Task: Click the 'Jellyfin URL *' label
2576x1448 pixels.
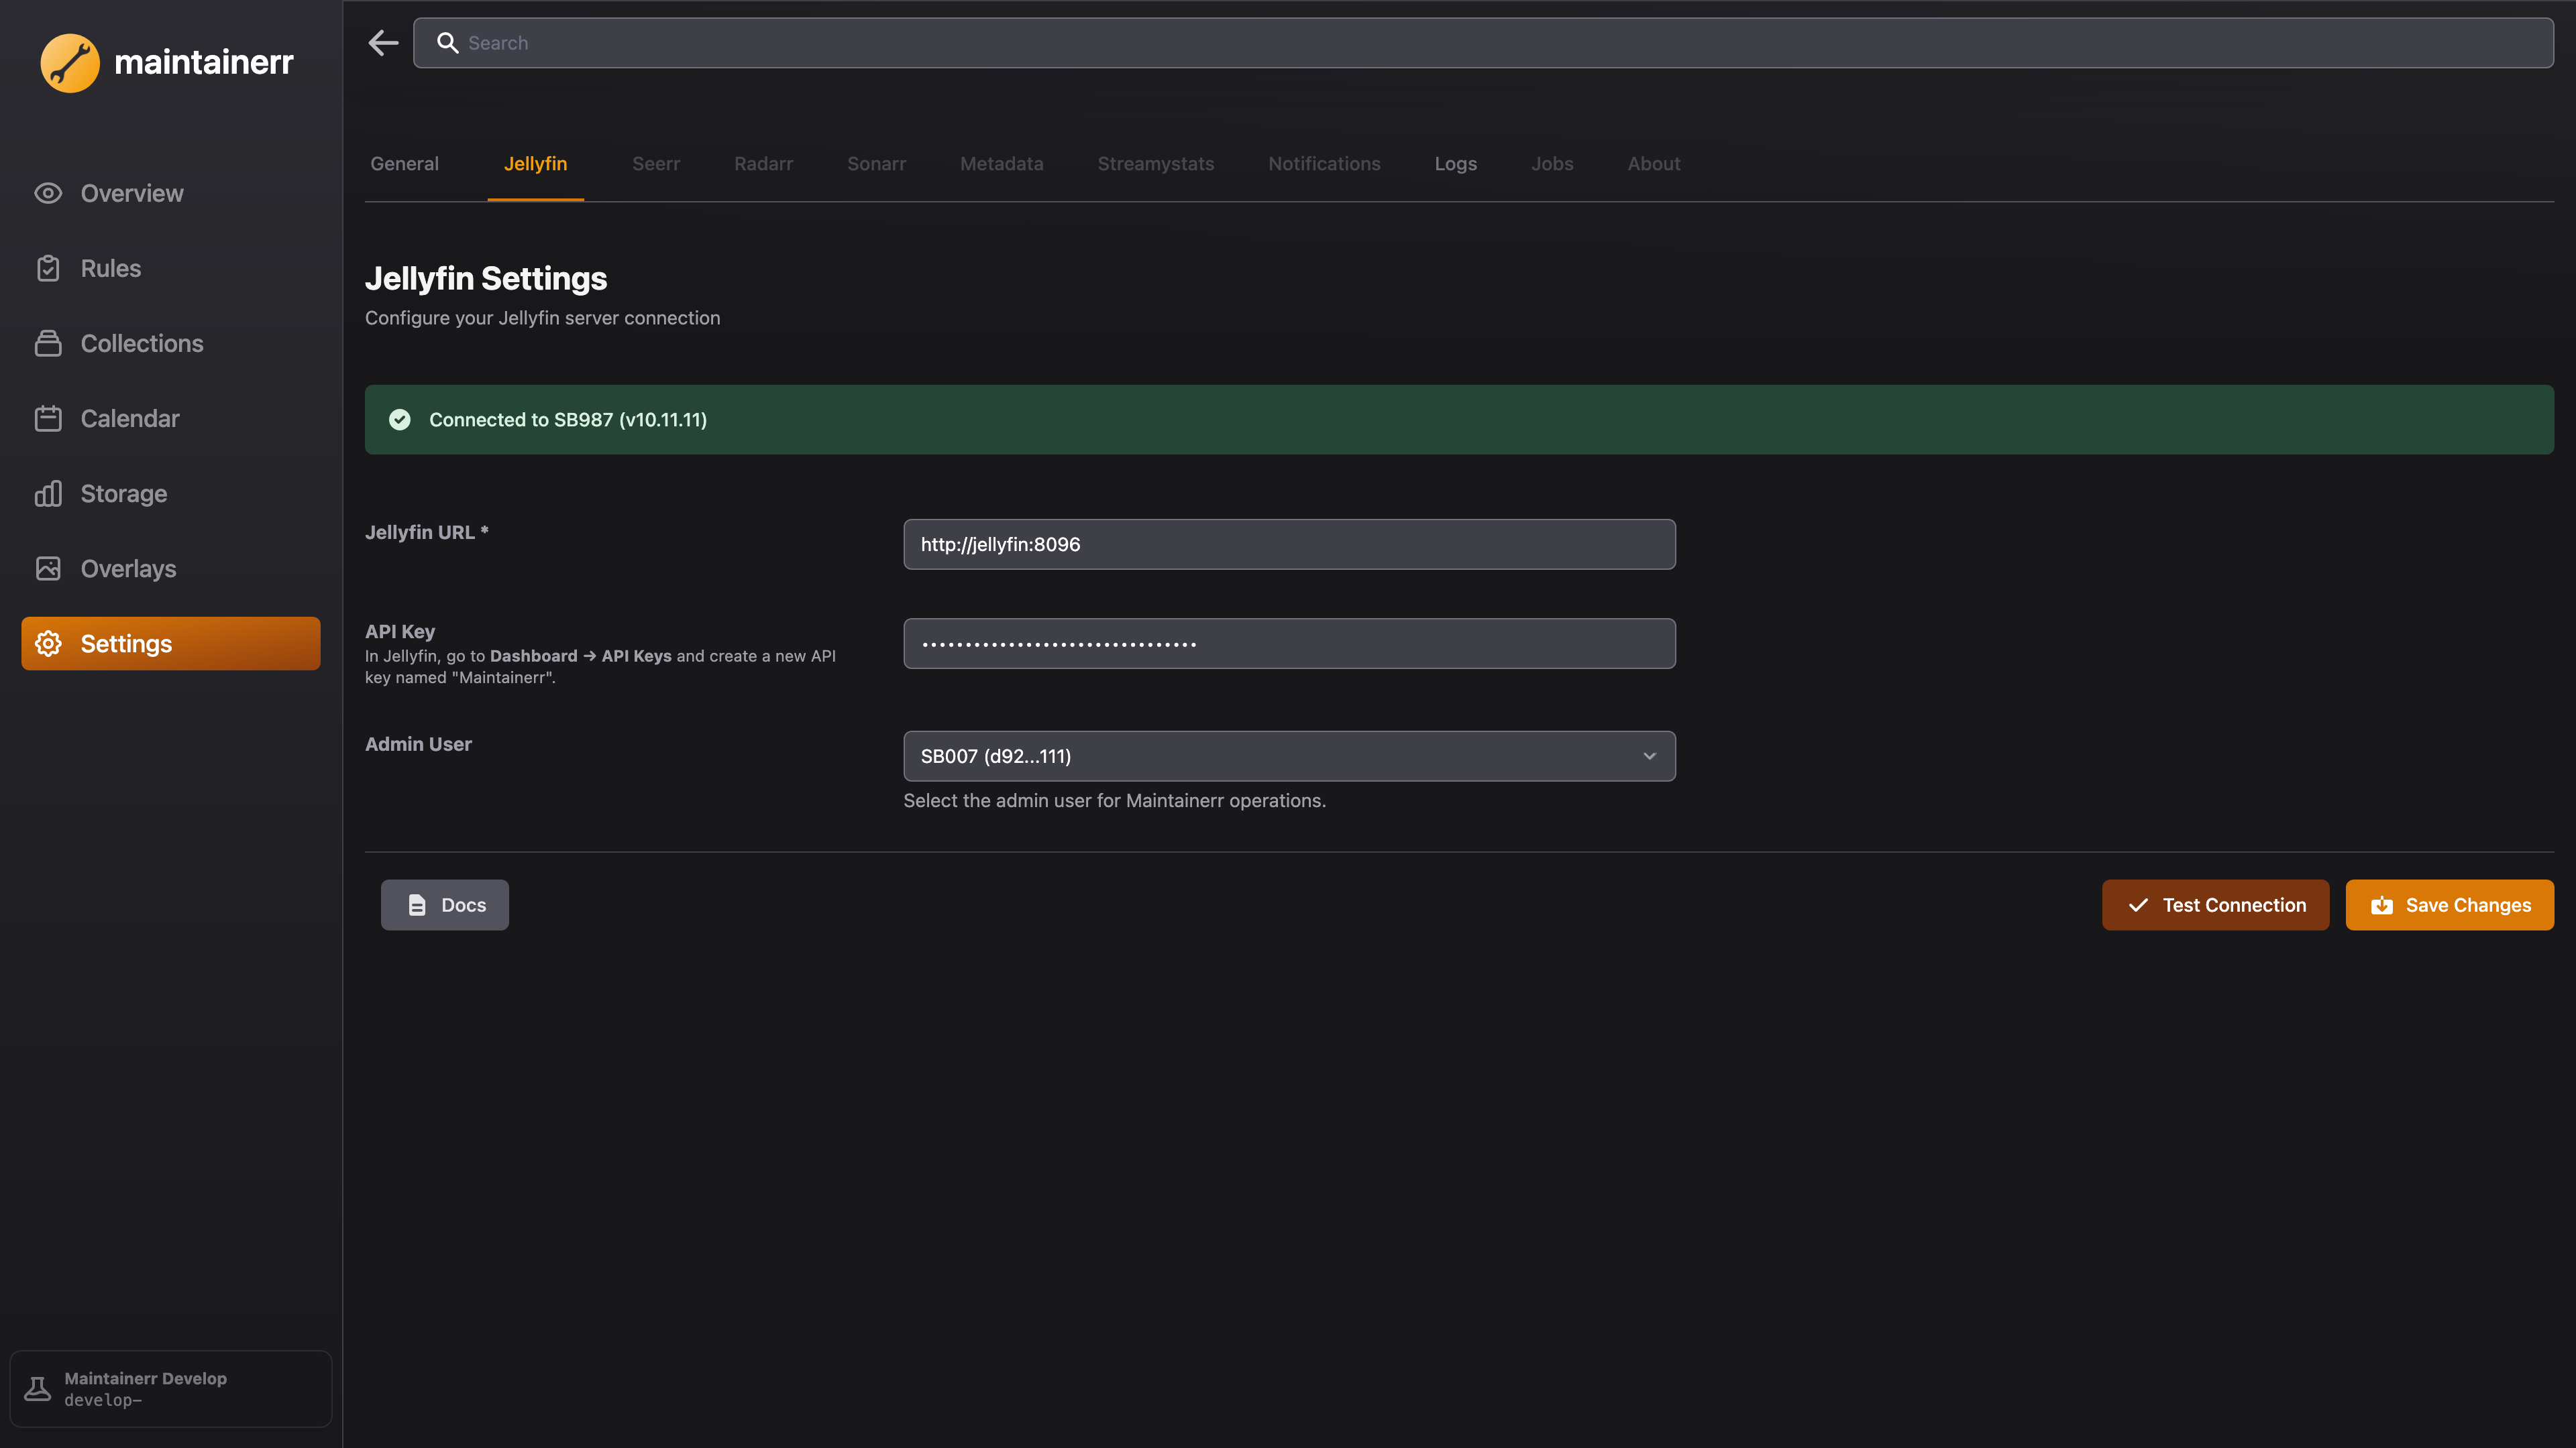Action: (x=426, y=533)
